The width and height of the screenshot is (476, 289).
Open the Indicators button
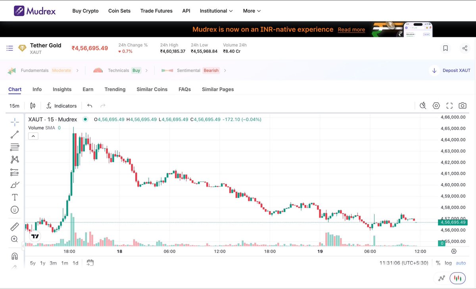click(x=61, y=106)
